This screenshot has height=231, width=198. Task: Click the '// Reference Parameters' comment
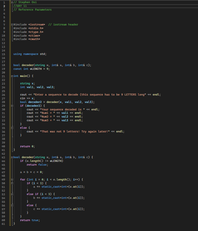tap(33, 10)
